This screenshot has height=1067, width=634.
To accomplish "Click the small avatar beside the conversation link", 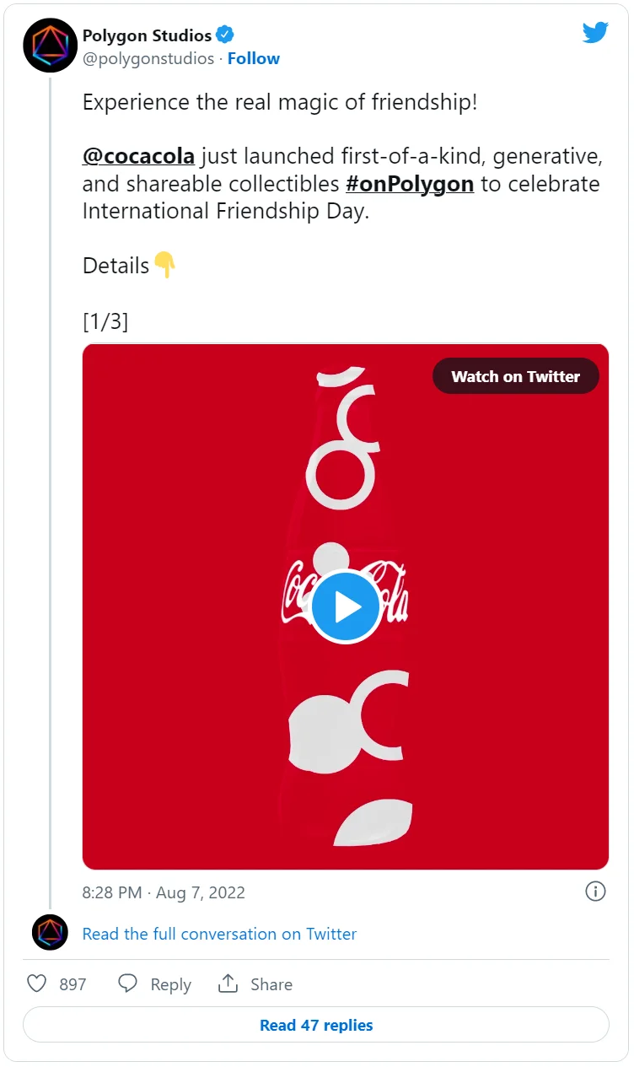I will click(x=50, y=933).
